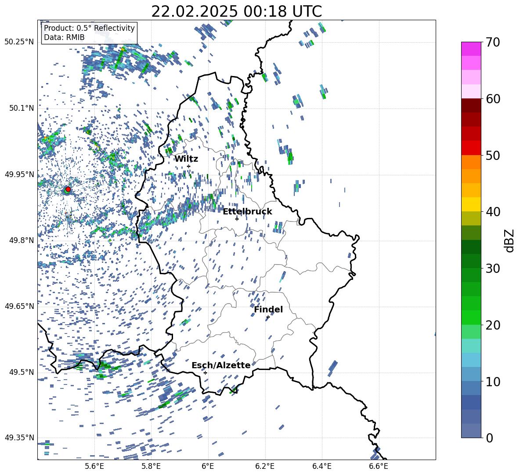Click the dBZ colorbar axis label

pyautogui.click(x=509, y=240)
